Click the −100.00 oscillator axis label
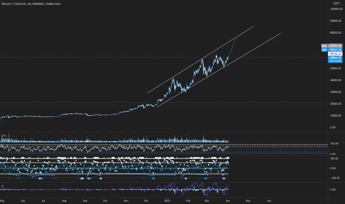This screenshot has width=345, height=204. pos(335,178)
